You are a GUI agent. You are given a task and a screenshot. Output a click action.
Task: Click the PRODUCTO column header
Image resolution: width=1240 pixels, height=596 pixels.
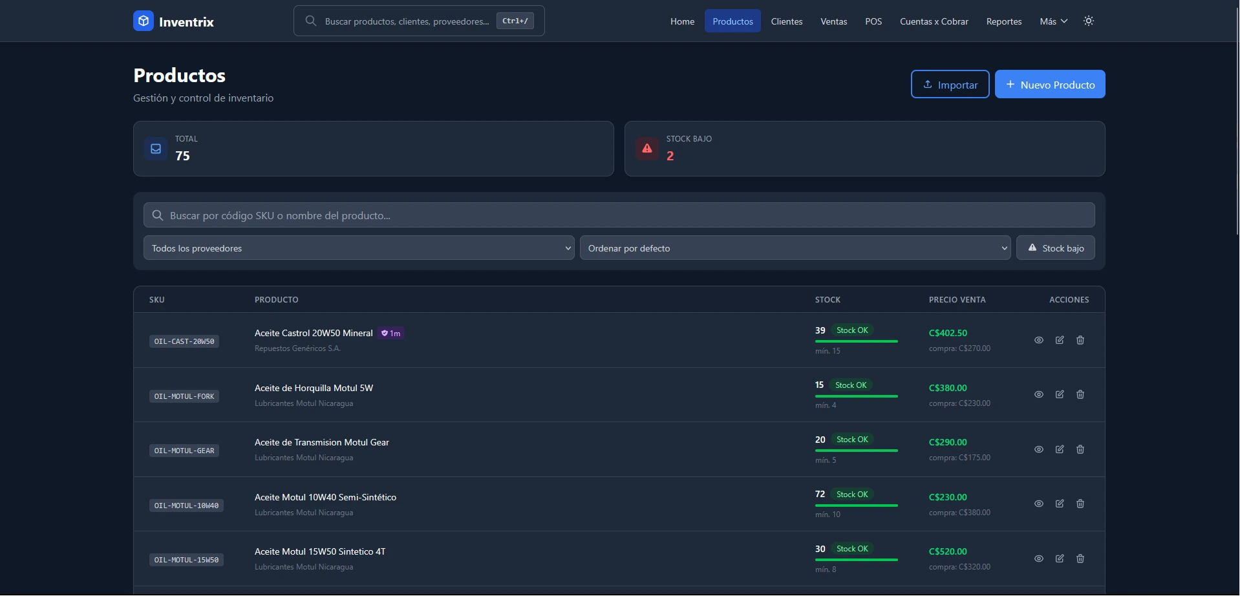click(x=277, y=300)
